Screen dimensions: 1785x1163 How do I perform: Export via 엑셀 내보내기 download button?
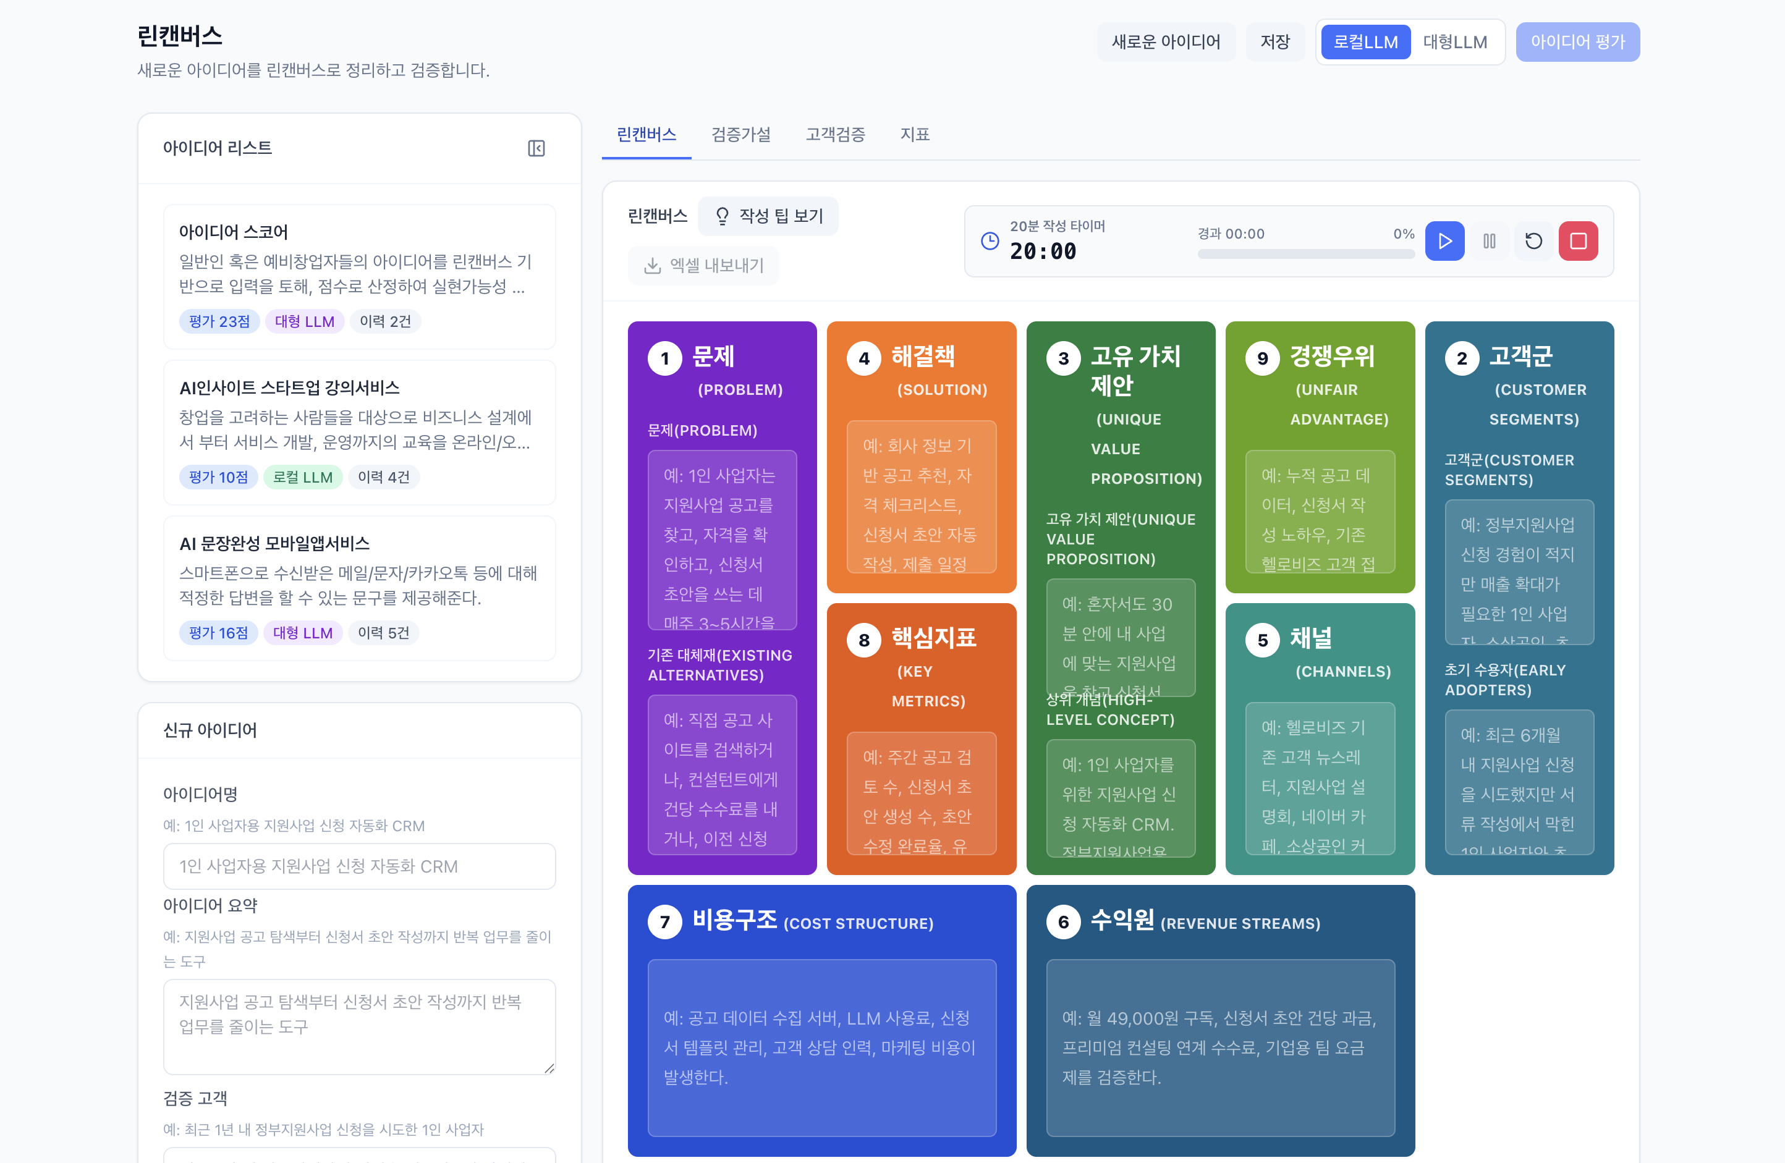pos(703,266)
